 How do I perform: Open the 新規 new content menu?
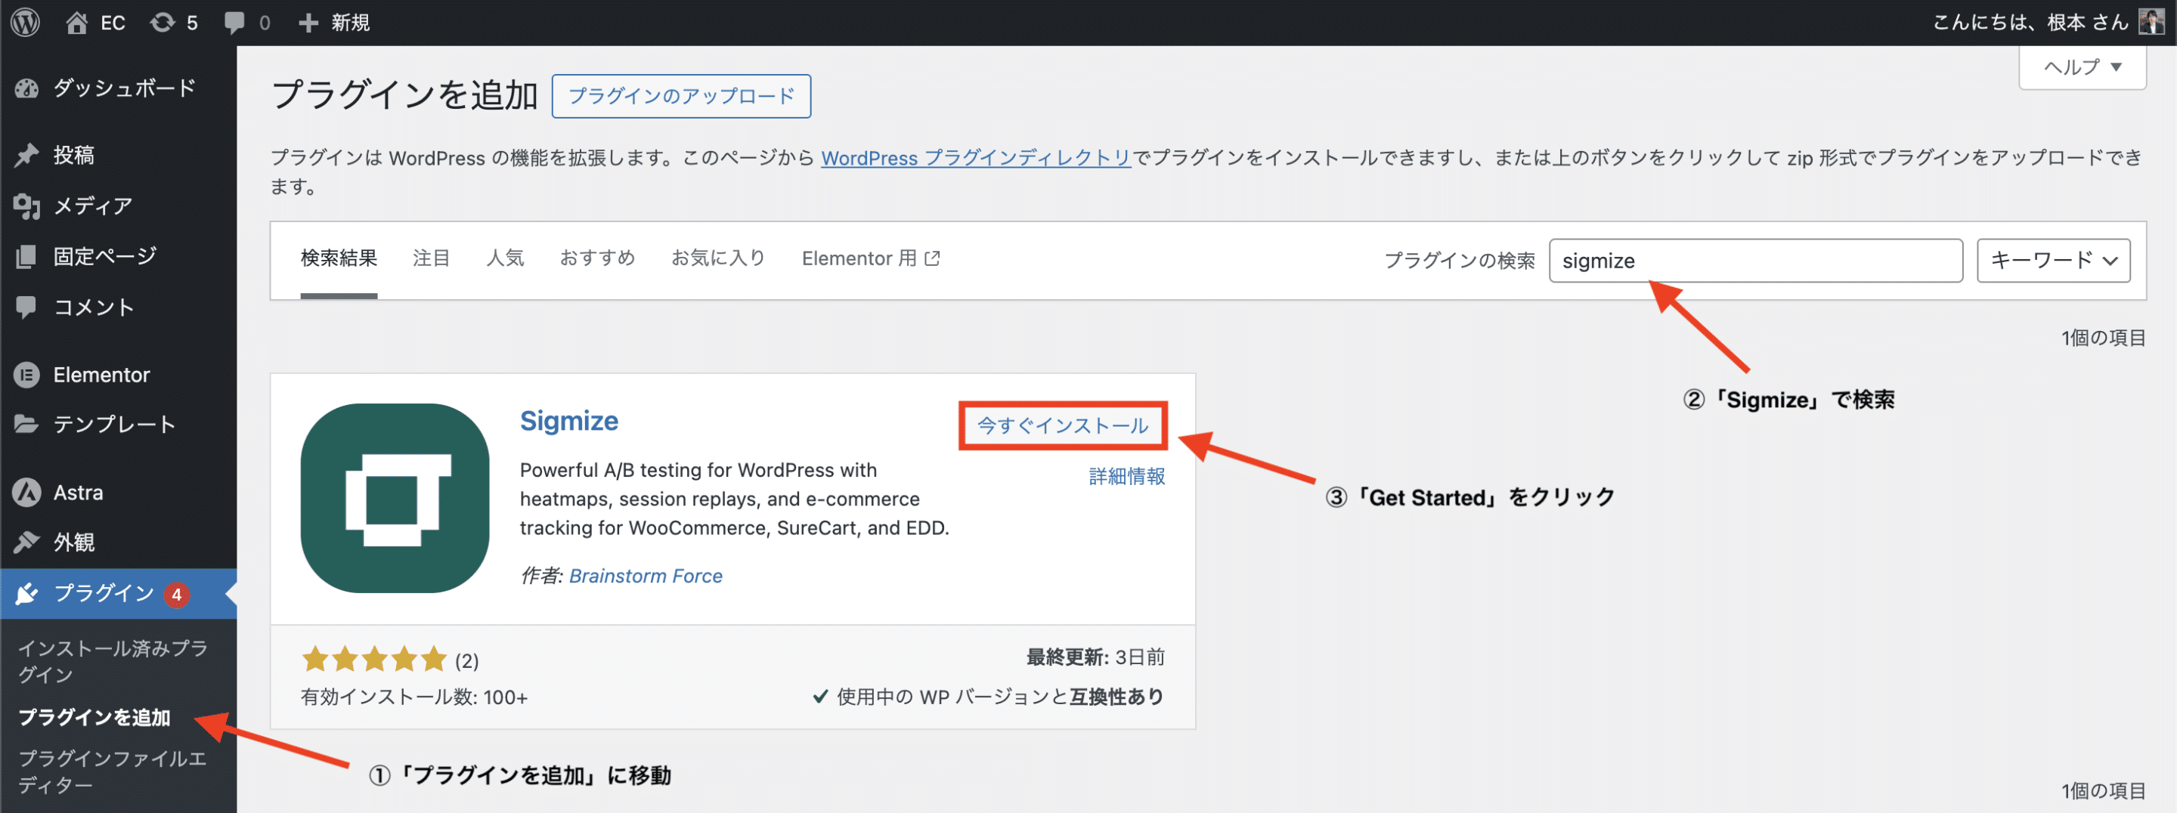[335, 22]
